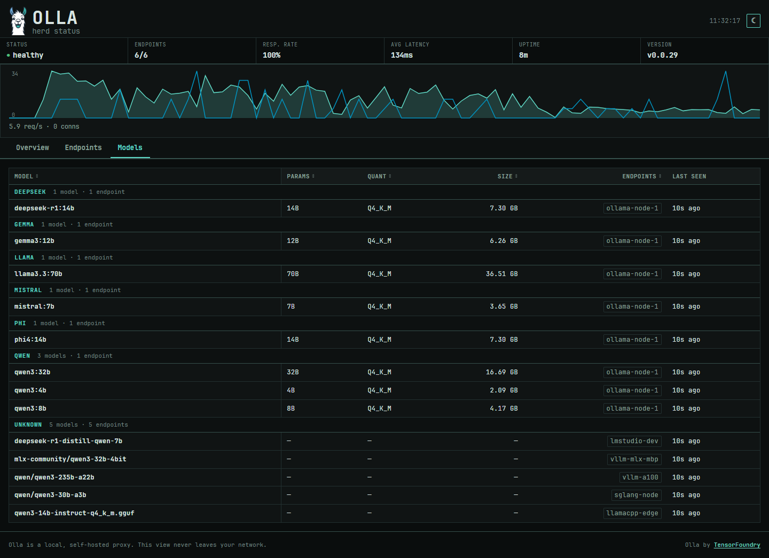Select the qwen3:4b model name
The image size is (769, 558).
30,390
